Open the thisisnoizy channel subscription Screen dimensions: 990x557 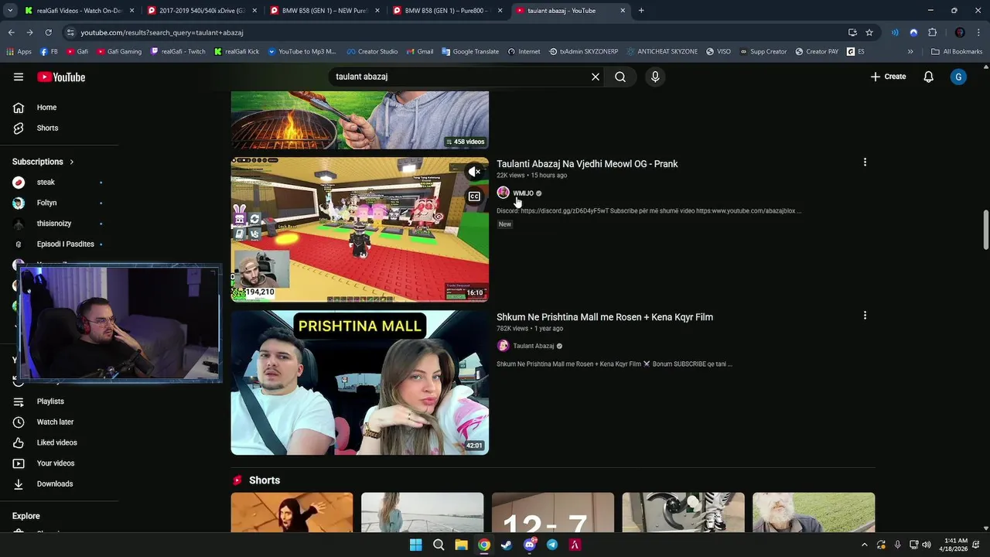point(54,224)
